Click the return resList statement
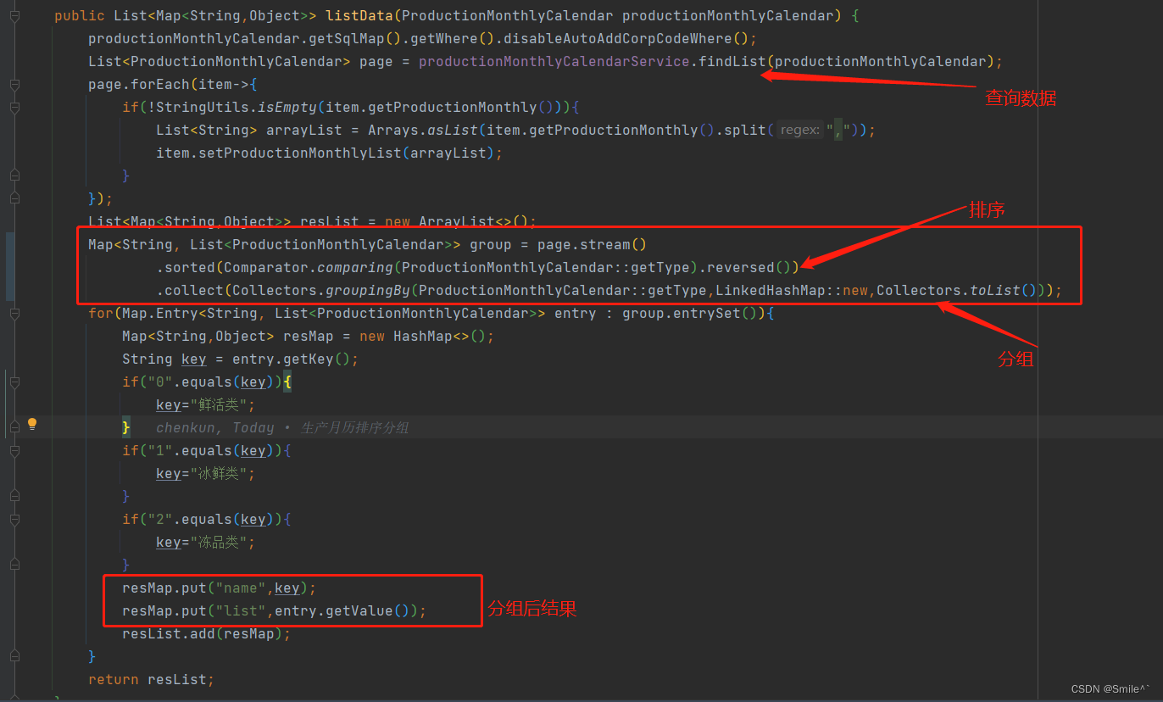 tap(152, 680)
